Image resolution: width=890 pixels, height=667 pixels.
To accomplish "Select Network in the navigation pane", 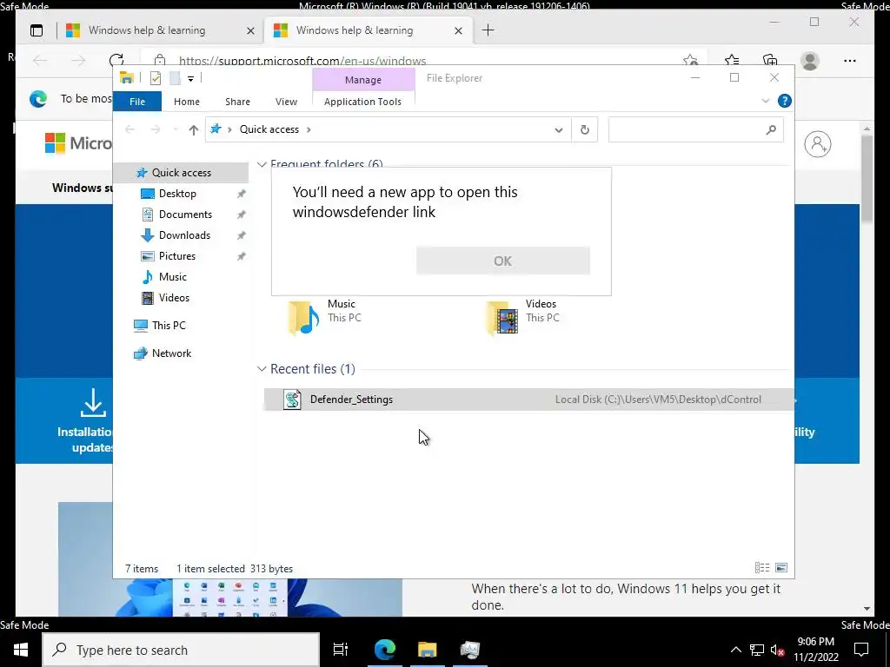I will (x=171, y=353).
